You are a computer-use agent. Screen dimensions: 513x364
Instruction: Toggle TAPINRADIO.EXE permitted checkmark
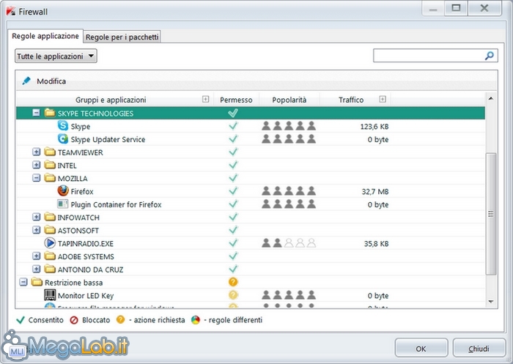233,243
